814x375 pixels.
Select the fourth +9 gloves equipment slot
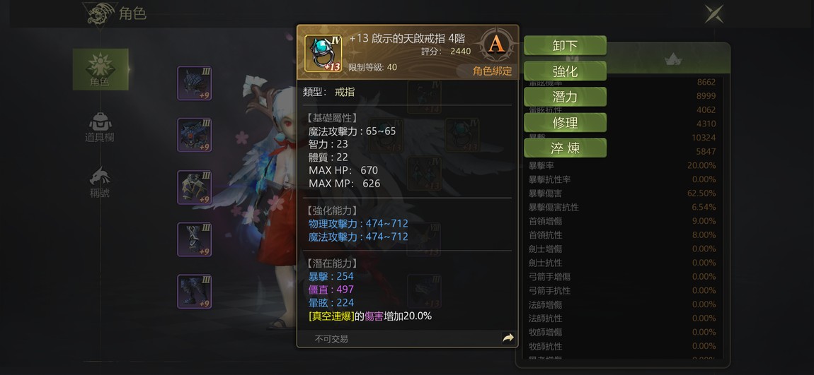point(194,239)
